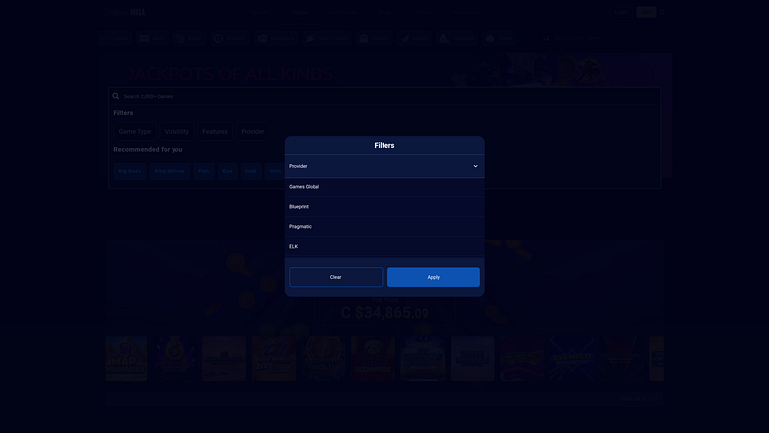
Task: Open the Arcade category with its ghost icon
Action: (375, 38)
